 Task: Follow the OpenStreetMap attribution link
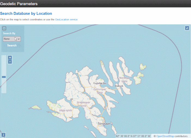point(165,136)
